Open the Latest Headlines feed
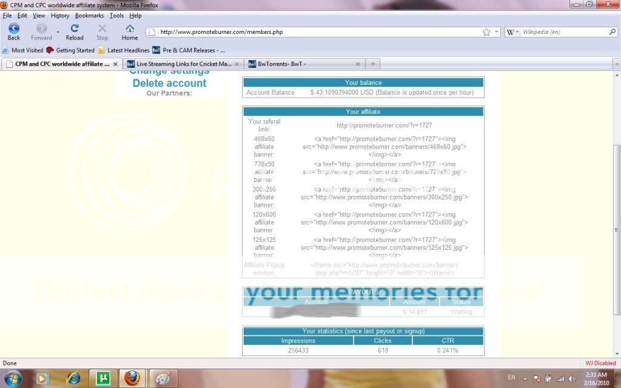The image size is (621, 388). pyautogui.click(x=124, y=50)
